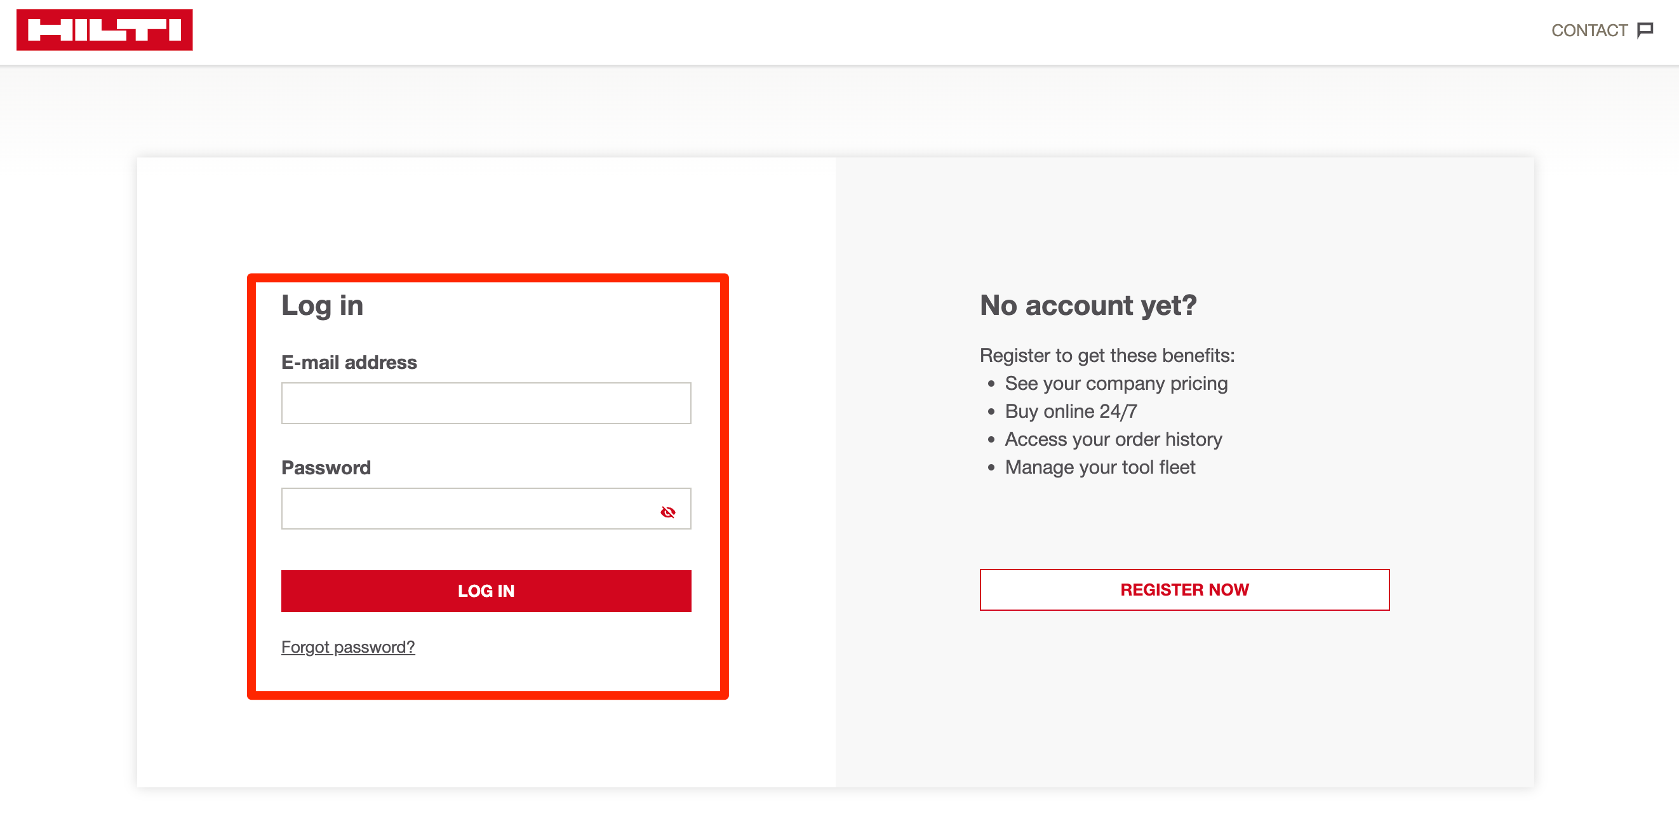Viewport: 1679px width, 814px height.
Task: Click the red LOG IN button
Action: [x=486, y=590]
